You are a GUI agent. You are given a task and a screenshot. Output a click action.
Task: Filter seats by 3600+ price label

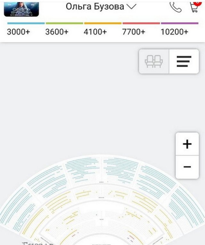[57, 32]
